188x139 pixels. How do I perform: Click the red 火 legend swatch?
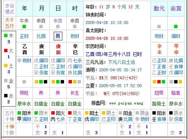point(6,51)
